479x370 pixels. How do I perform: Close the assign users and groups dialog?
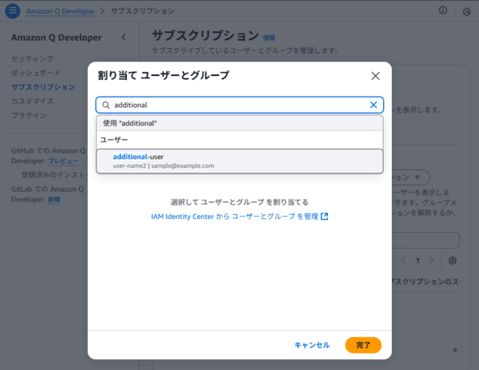pos(375,76)
